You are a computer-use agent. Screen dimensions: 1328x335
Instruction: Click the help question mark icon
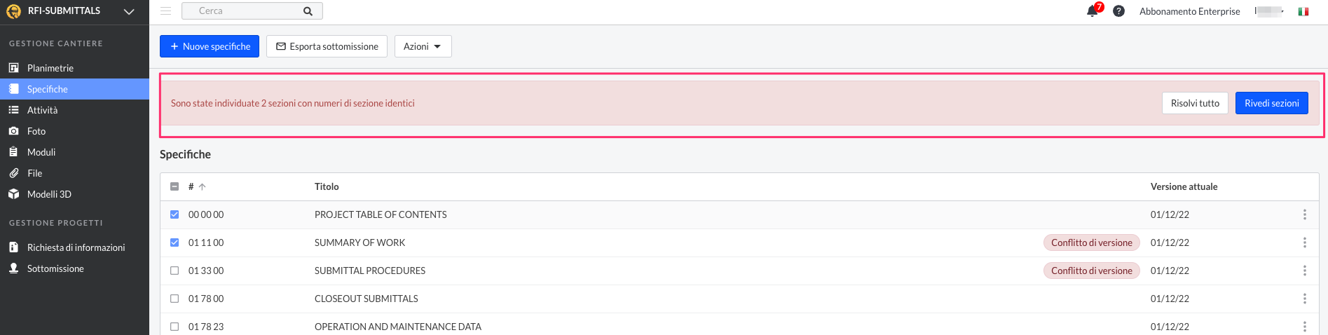(1119, 11)
